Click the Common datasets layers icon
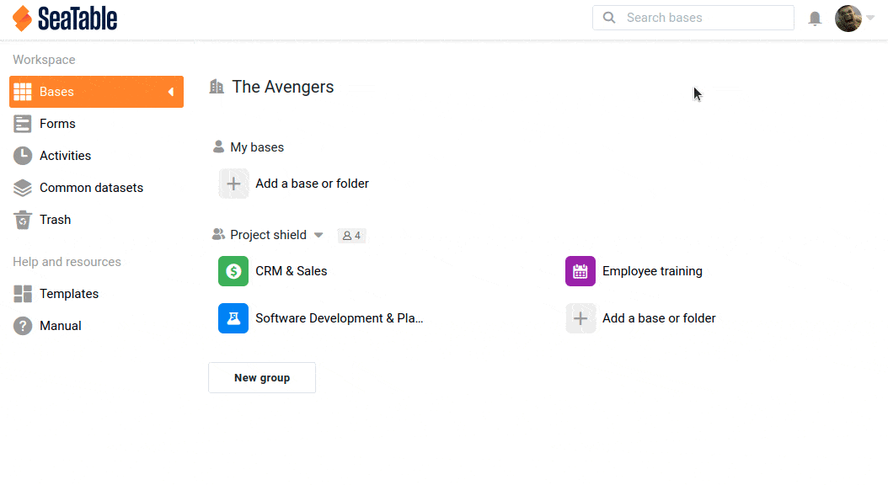Image resolution: width=888 pixels, height=485 pixels. click(23, 188)
